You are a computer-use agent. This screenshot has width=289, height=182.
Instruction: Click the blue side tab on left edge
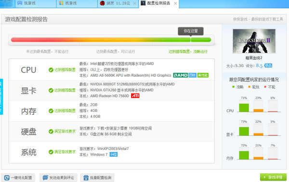click(1, 97)
